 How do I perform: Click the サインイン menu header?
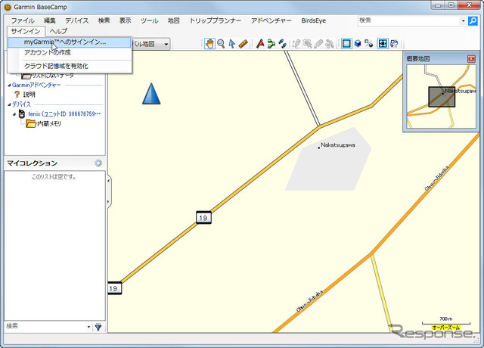click(26, 31)
